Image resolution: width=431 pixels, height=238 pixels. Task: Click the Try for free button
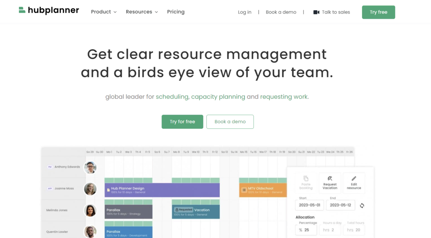(x=182, y=122)
